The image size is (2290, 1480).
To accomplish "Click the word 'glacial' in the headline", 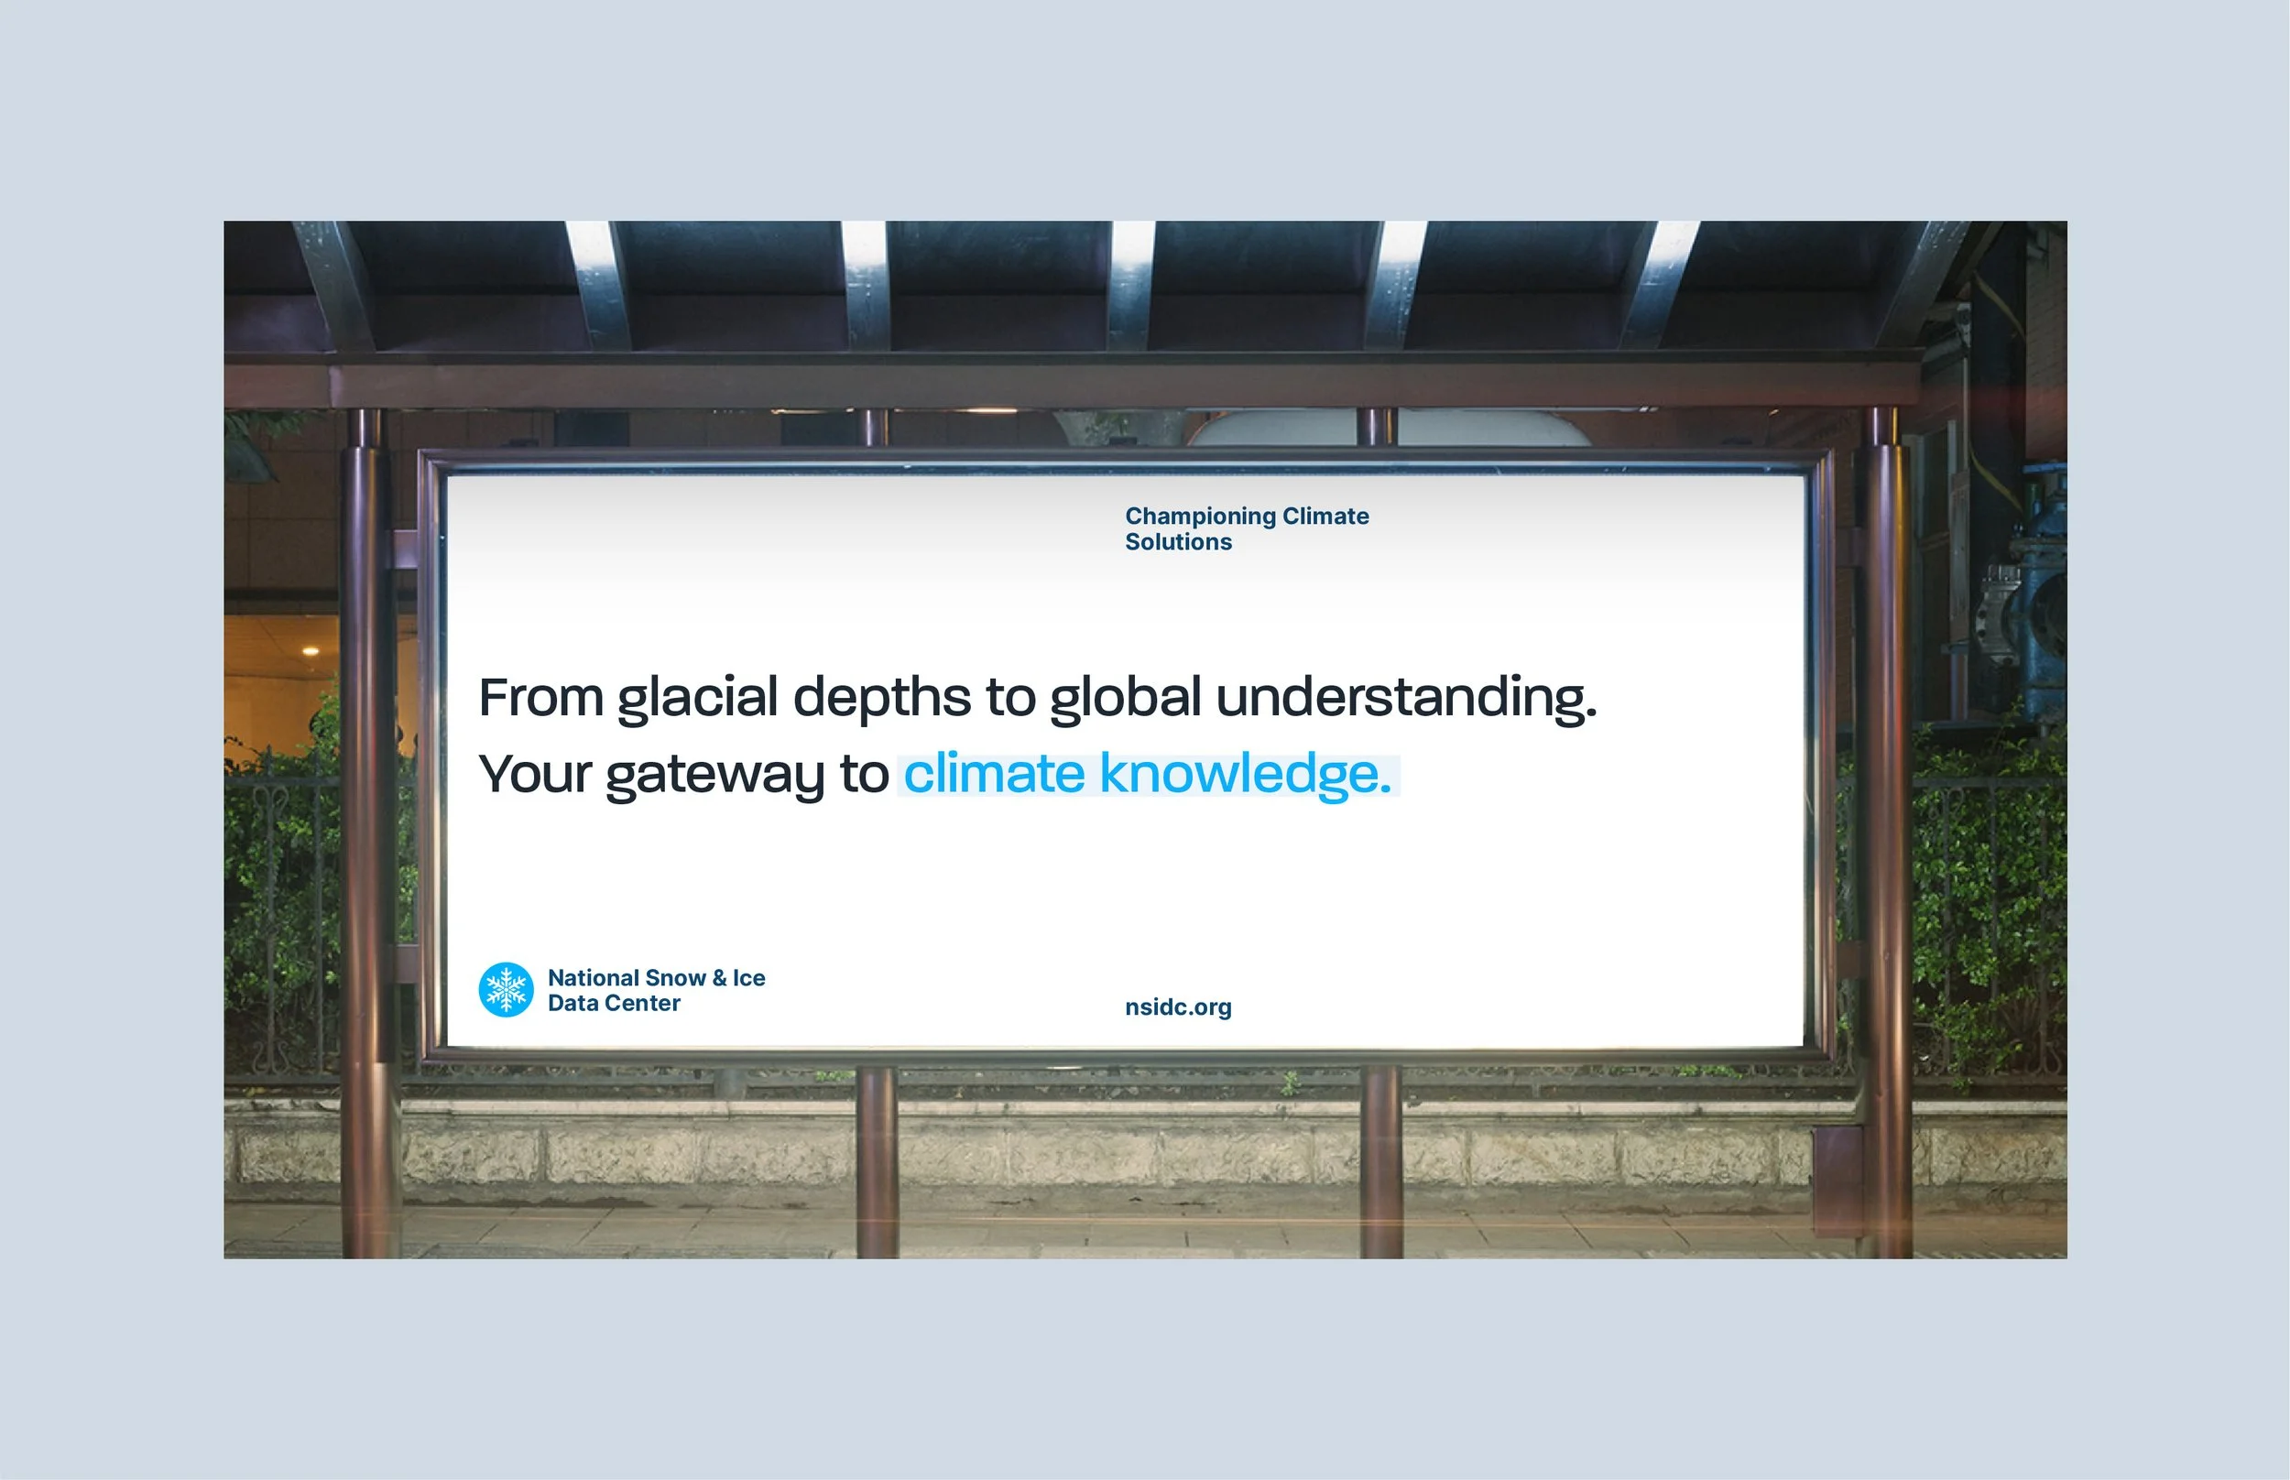I will (697, 698).
